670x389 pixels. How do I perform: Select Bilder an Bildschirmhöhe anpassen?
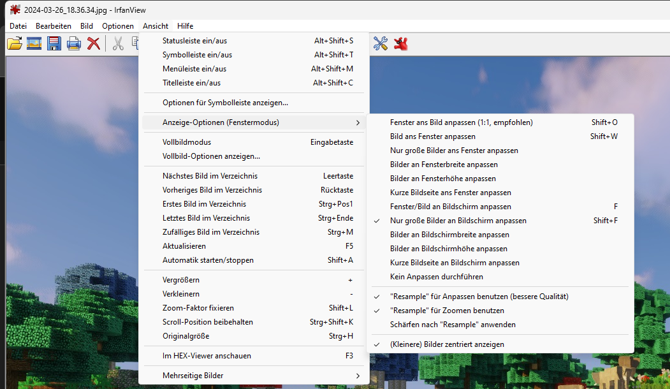500,249
